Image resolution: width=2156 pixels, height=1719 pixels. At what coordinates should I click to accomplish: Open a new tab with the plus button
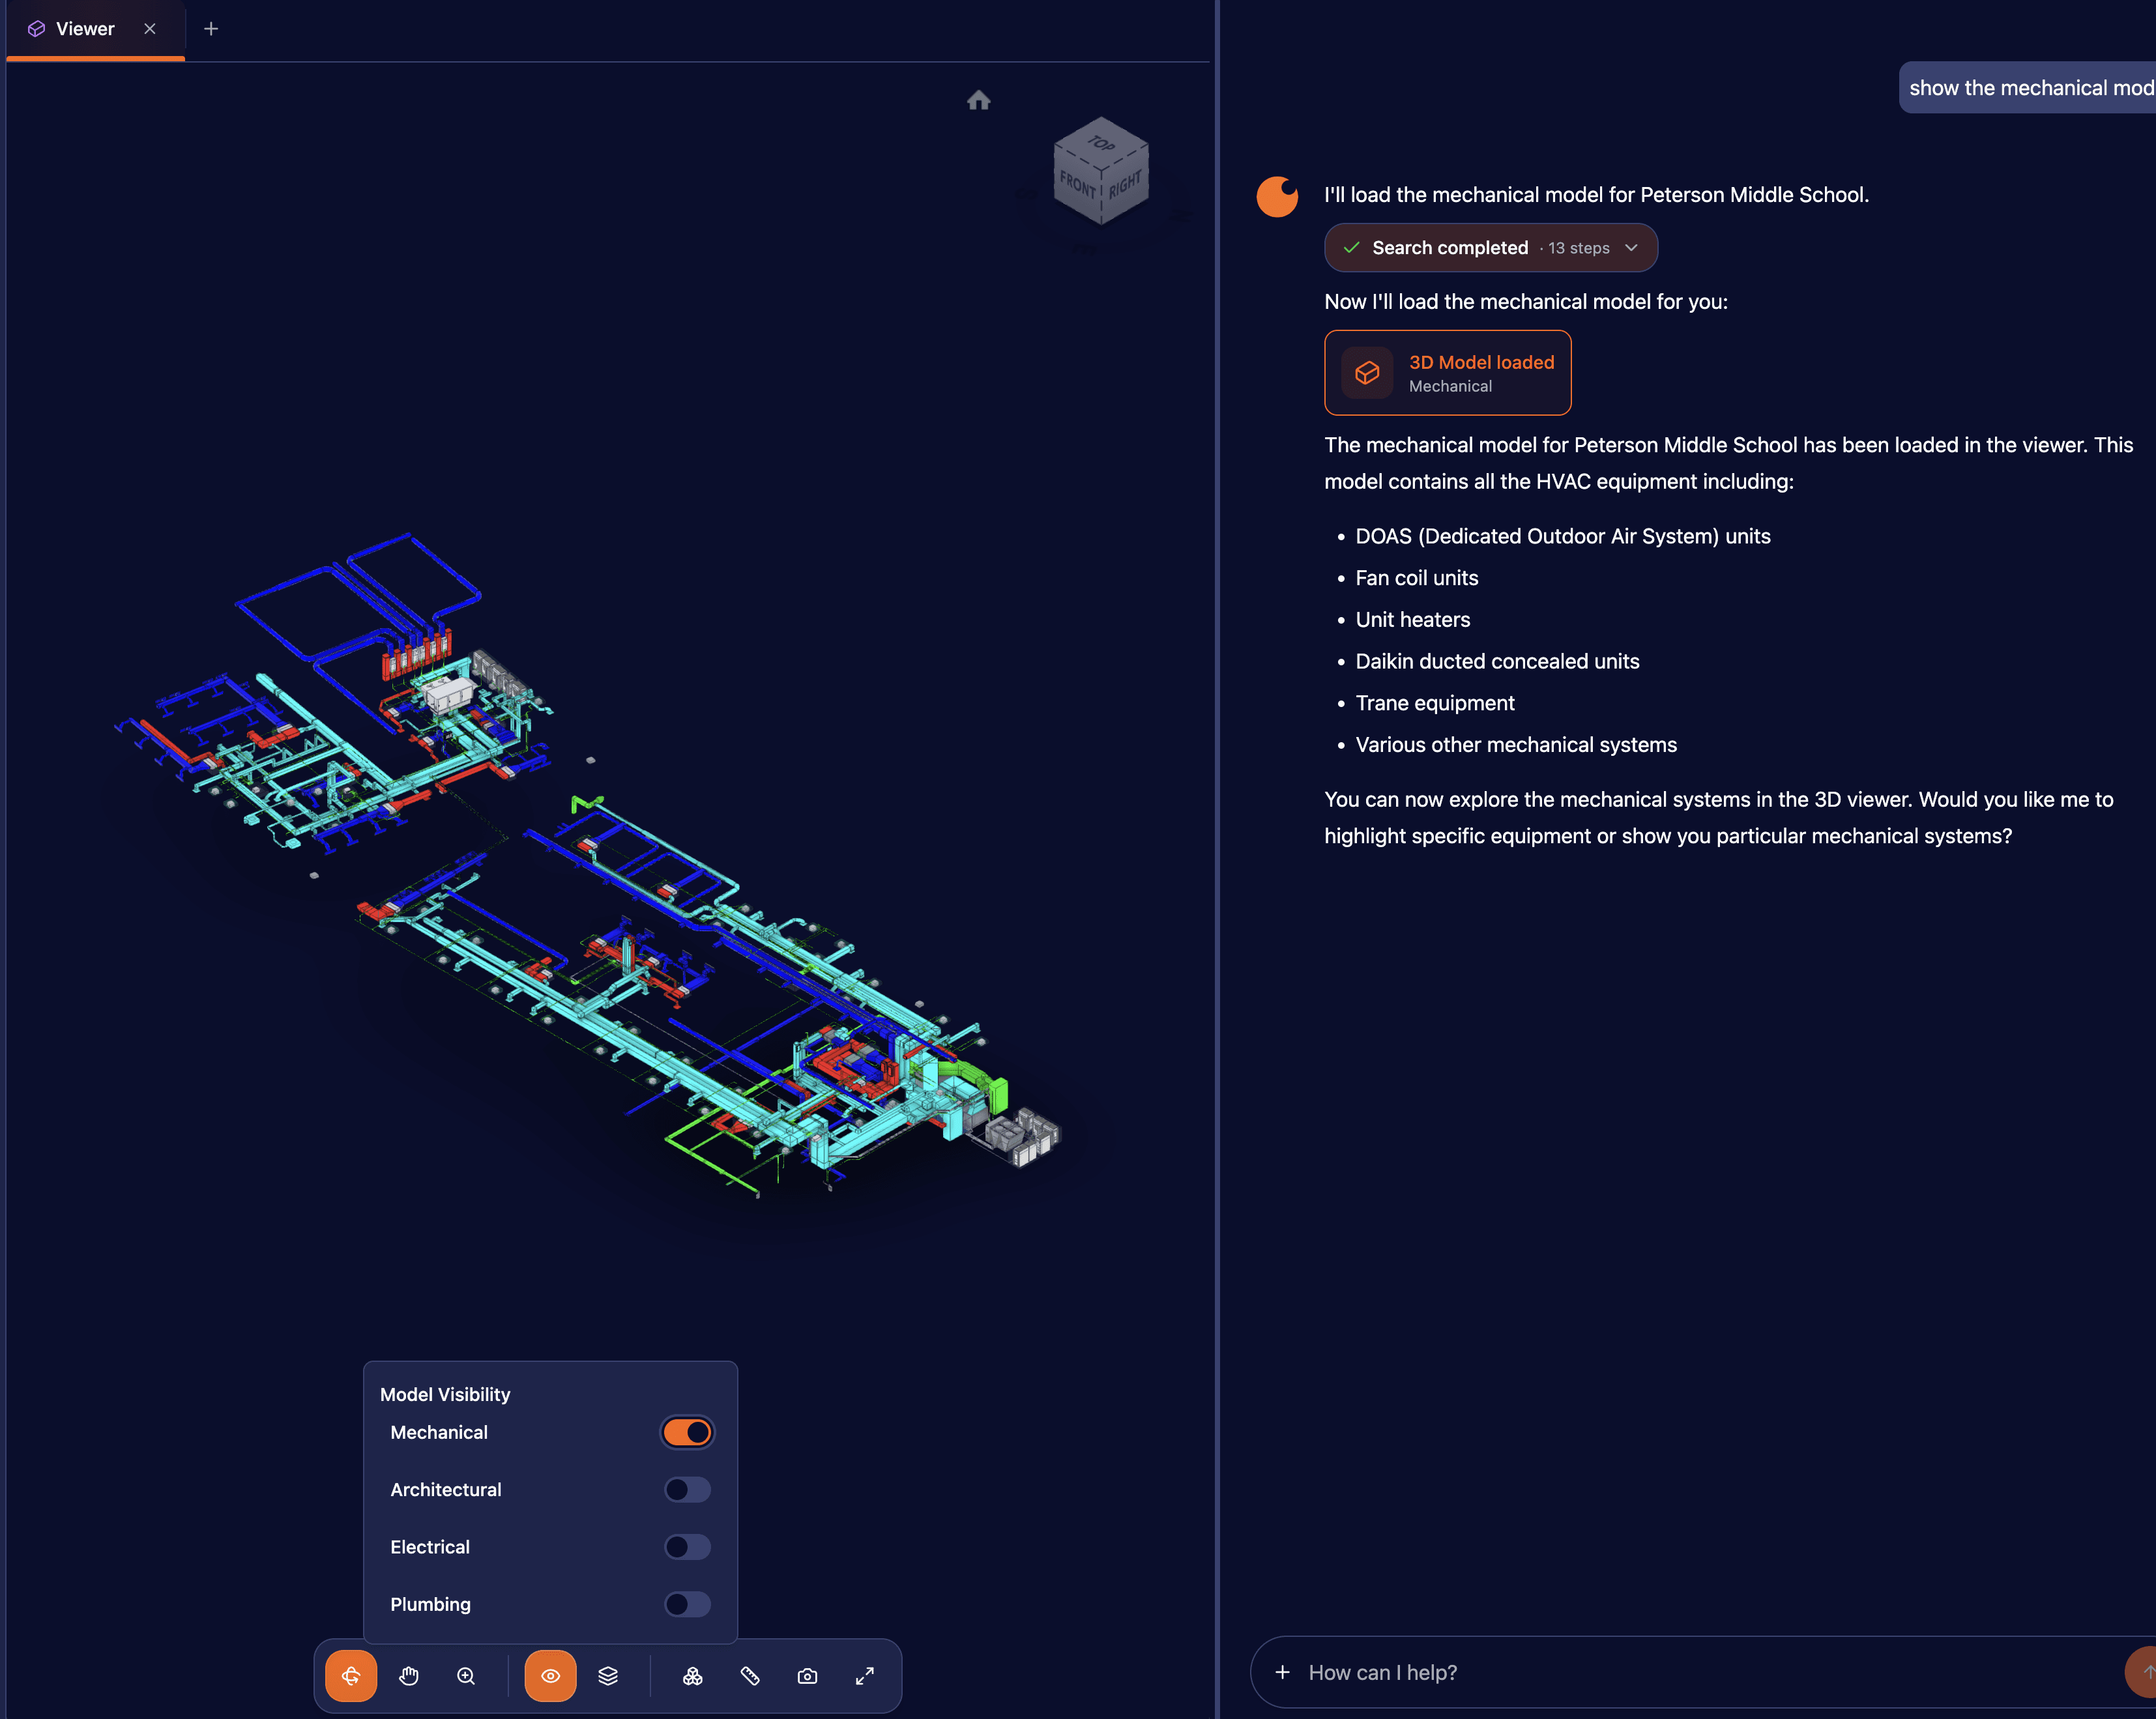tap(211, 28)
